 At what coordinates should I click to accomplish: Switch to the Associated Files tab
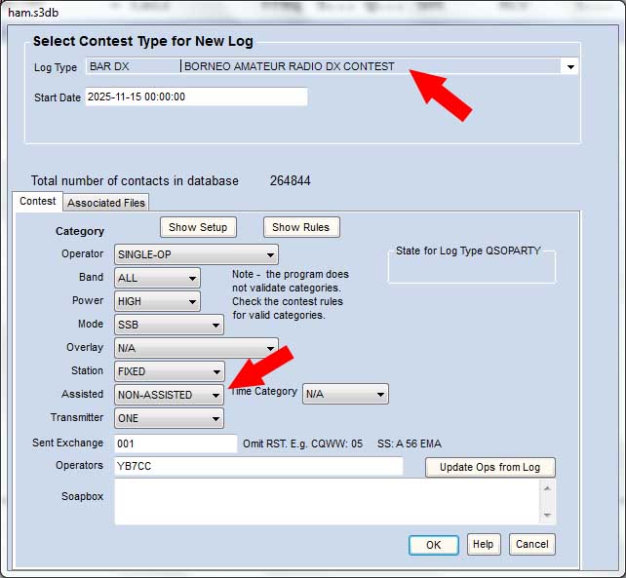click(x=106, y=202)
